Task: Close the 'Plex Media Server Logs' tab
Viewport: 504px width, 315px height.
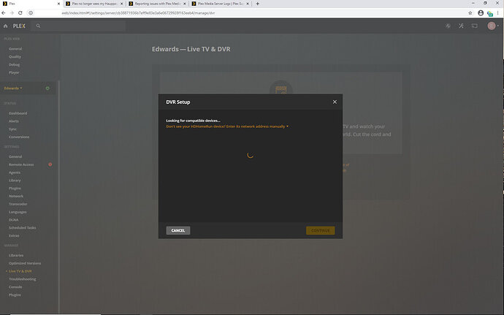Action: [248, 4]
